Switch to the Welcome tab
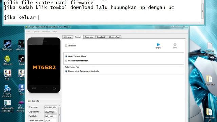This screenshot has height=122, width=217. pos(68,37)
